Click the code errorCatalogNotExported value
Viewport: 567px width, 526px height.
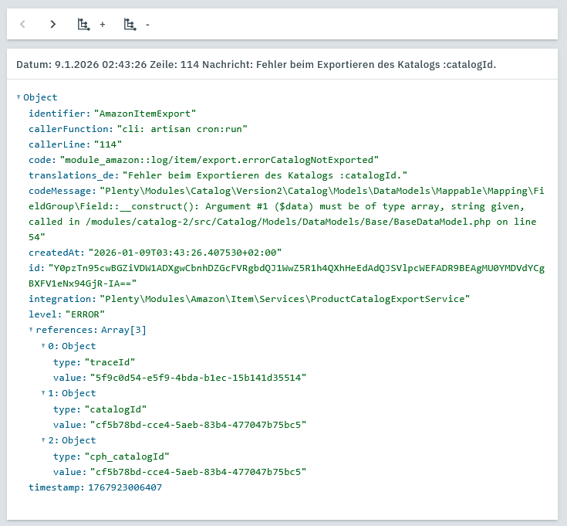click(x=219, y=160)
